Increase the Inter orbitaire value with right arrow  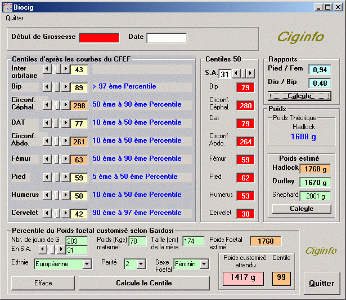(65, 69)
